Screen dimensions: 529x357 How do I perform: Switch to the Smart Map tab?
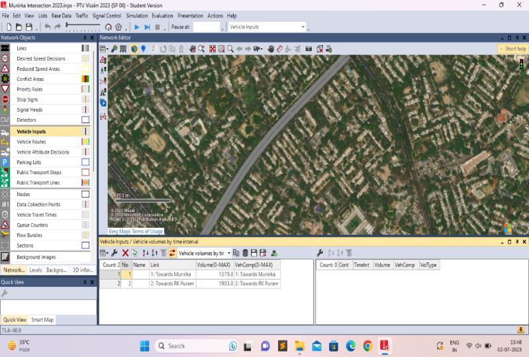42,320
